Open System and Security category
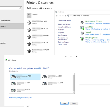 tap(64, 24)
